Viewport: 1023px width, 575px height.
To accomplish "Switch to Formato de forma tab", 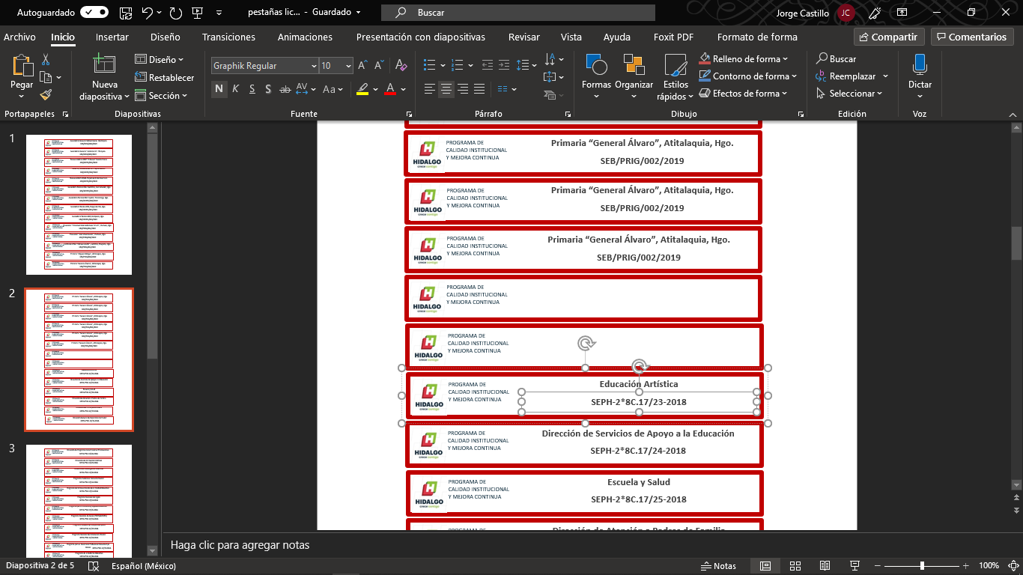I will tap(756, 37).
